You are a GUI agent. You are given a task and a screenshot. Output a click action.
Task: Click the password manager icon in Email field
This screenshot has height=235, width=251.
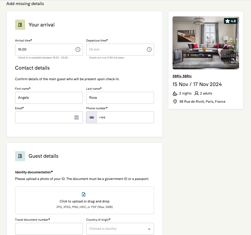77,117
